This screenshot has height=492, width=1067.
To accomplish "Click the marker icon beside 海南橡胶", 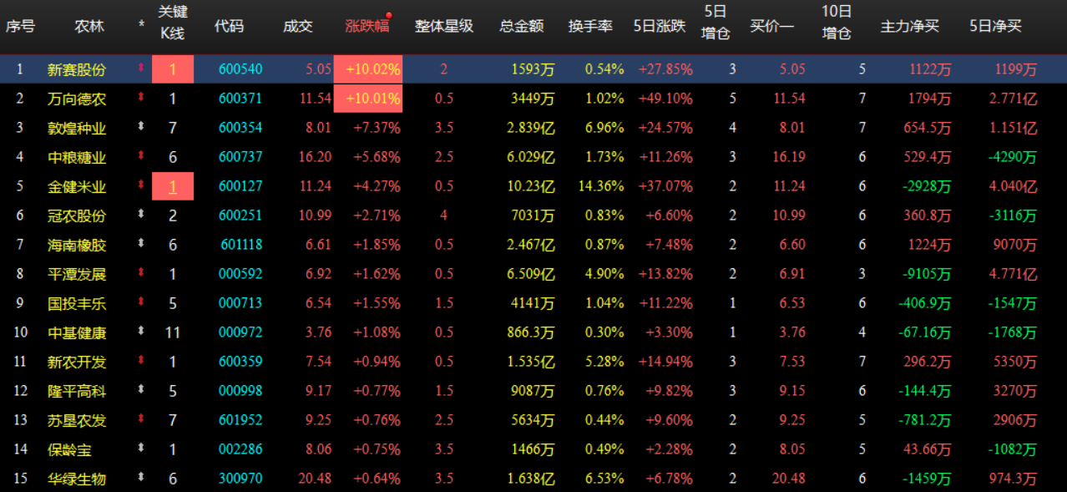I will point(141,245).
